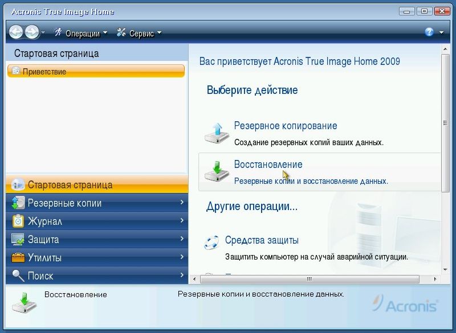Click the Средства защиты lifebuoy icon
This screenshot has height=333, width=456.
coord(211,242)
